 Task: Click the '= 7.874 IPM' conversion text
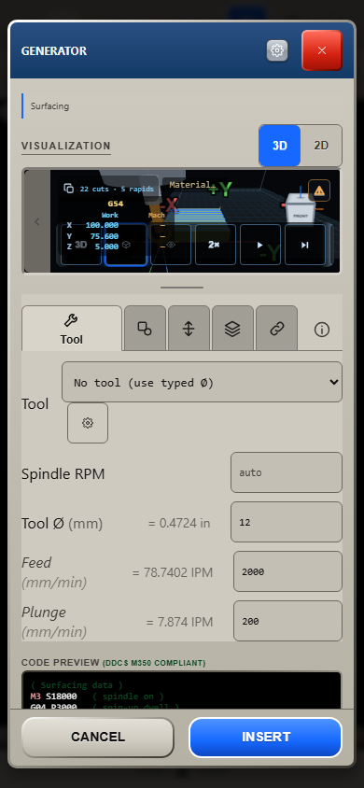(x=179, y=622)
